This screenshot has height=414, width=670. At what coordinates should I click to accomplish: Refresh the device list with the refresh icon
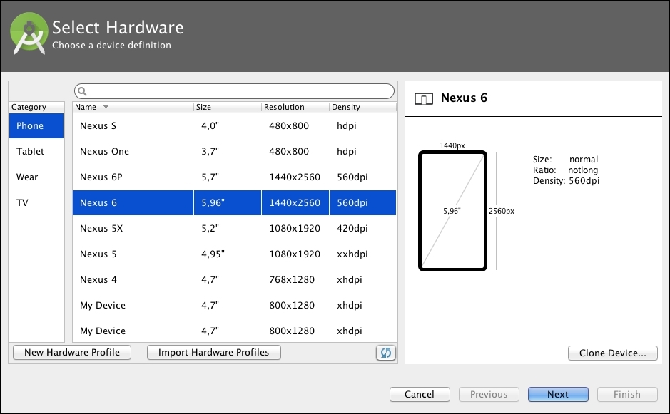[x=386, y=353]
